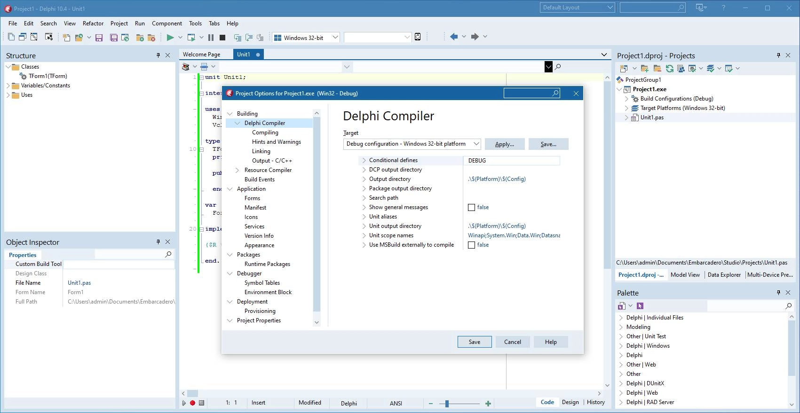Select Unit1.pas in Projects tree
Viewport: 800px width, 413px height.
click(x=652, y=117)
